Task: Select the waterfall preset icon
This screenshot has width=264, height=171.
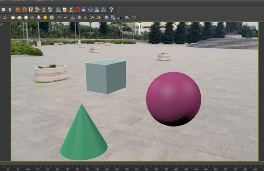Action: [97, 10]
